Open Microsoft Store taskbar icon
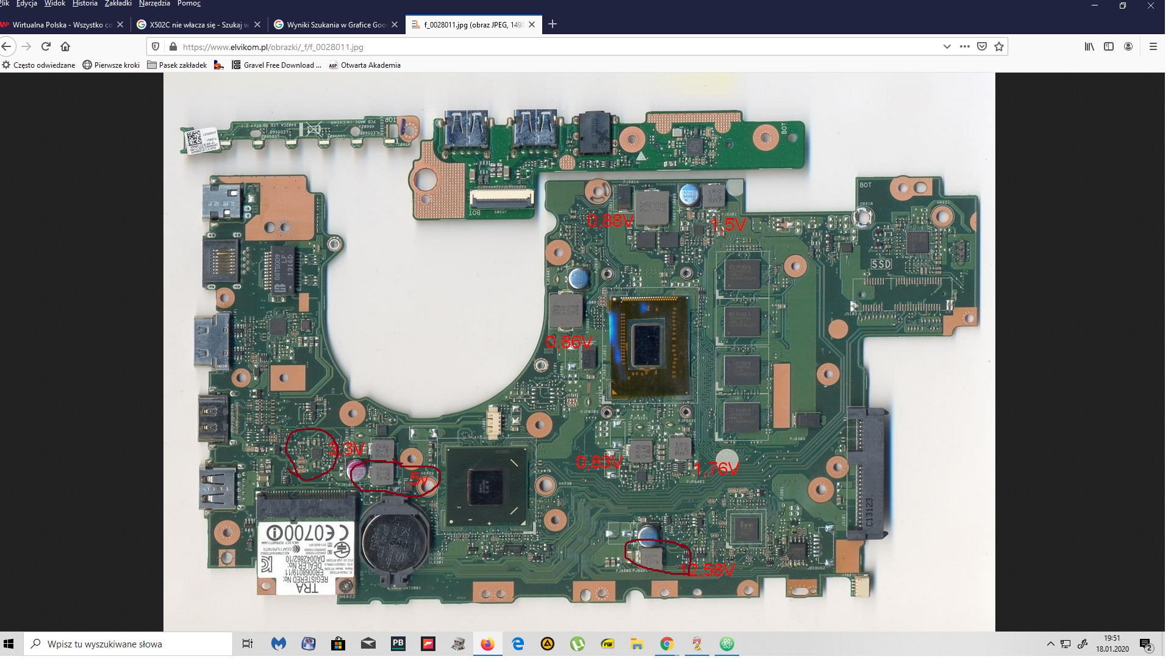 tap(338, 644)
